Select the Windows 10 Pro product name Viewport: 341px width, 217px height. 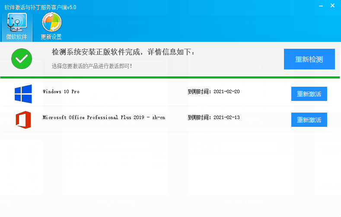[61, 91]
